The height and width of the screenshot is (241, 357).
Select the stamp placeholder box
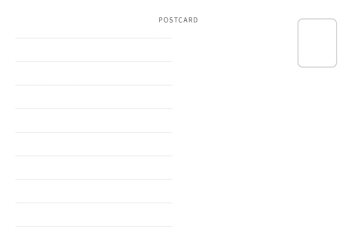pyautogui.click(x=317, y=43)
